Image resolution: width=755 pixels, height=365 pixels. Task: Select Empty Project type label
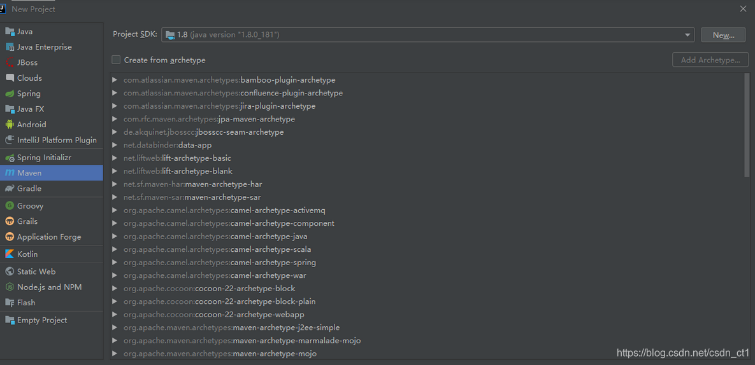[x=42, y=320]
